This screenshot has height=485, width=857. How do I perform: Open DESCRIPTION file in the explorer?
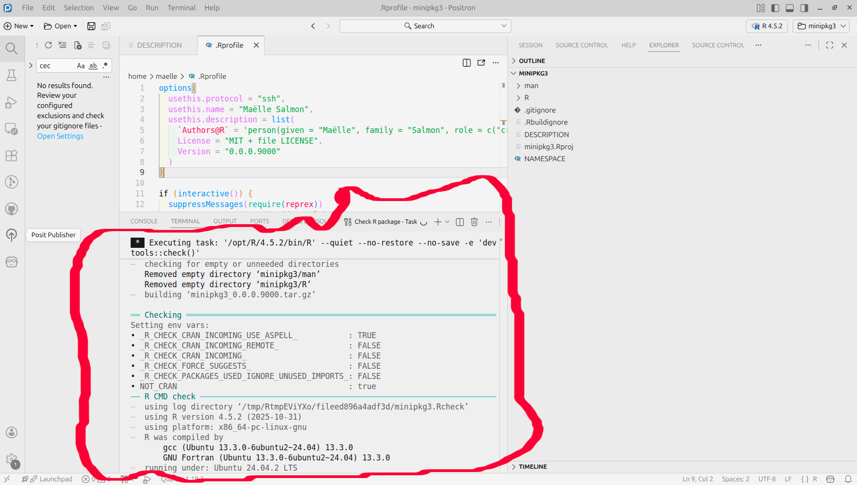pos(547,134)
